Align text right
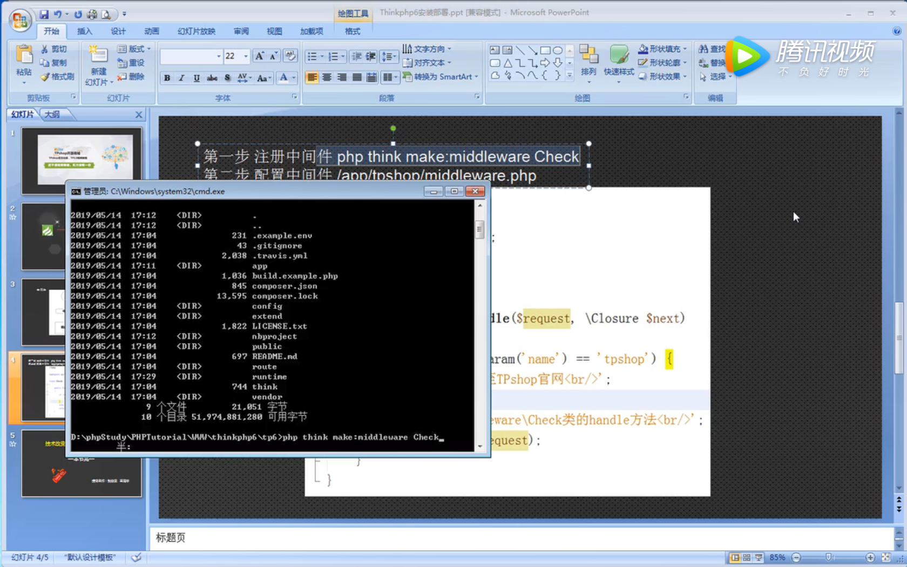Image resolution: width=907 pixels, height=567 pixels. 342,78
